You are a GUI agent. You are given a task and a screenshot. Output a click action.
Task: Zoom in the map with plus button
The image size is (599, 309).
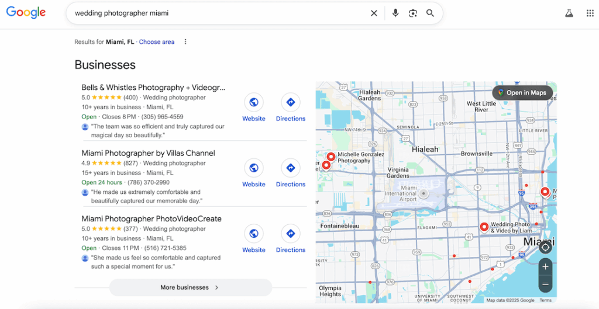point(545,267)
